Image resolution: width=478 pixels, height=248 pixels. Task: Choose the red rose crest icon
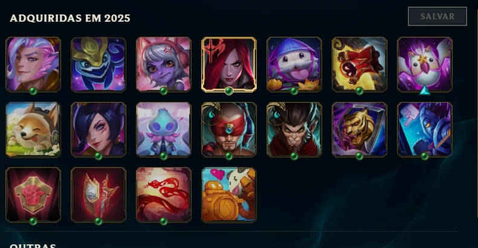point(33,195)
